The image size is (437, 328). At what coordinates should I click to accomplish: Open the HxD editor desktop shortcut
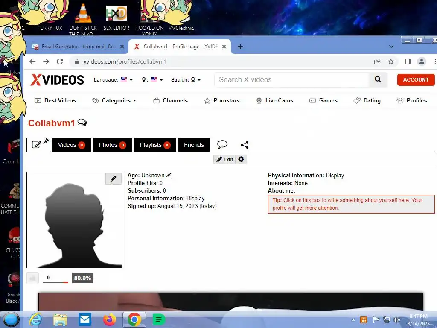117,18
